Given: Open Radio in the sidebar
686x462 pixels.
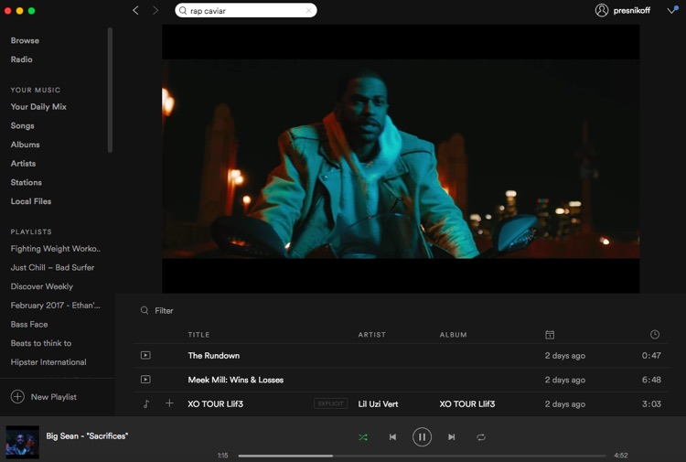Looking at the screenshot, I should pyautogui.click(x=21, y=59).
